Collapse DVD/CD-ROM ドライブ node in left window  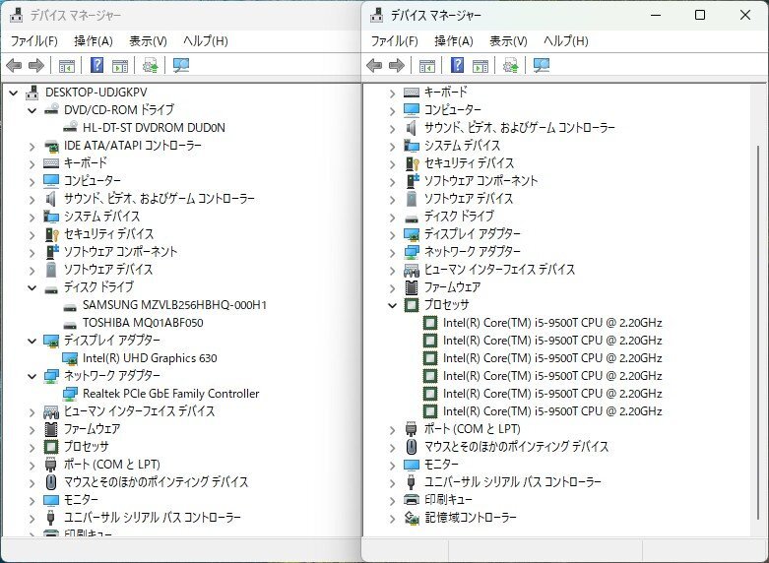click(x=32, y=110)
